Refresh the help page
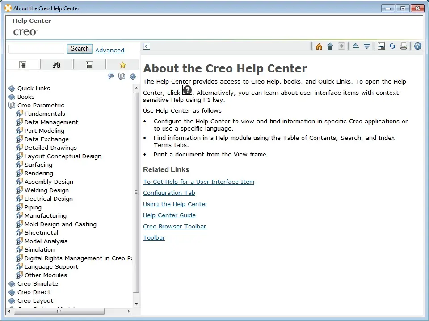 (392, 46)
